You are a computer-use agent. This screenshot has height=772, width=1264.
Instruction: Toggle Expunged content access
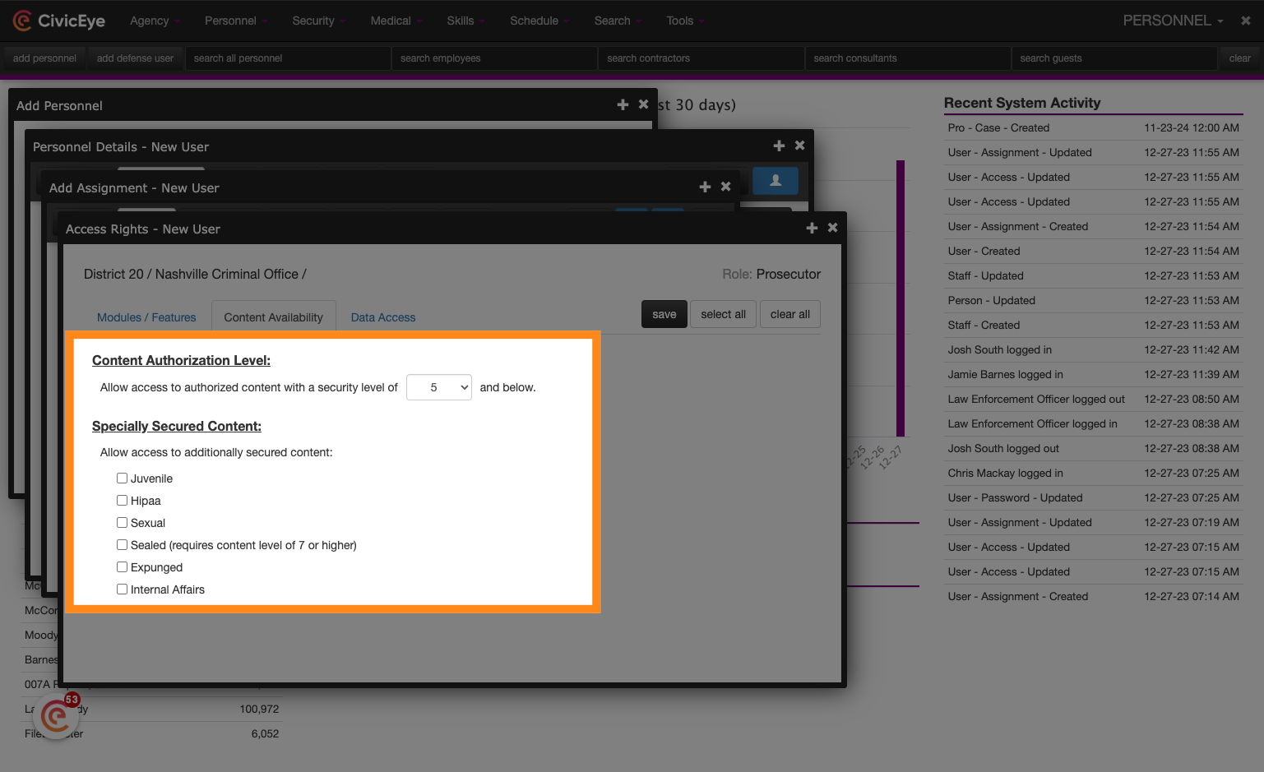point(122,566)
